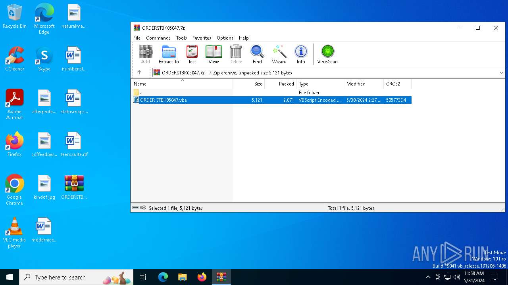The width and height of the screenshot is (508, 285).
Task: Sort by Packed column header
Action: click(x=281, y=84)
